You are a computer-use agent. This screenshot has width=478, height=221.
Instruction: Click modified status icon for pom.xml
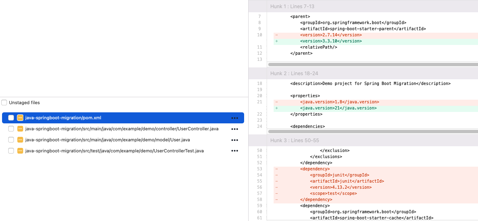20,118
